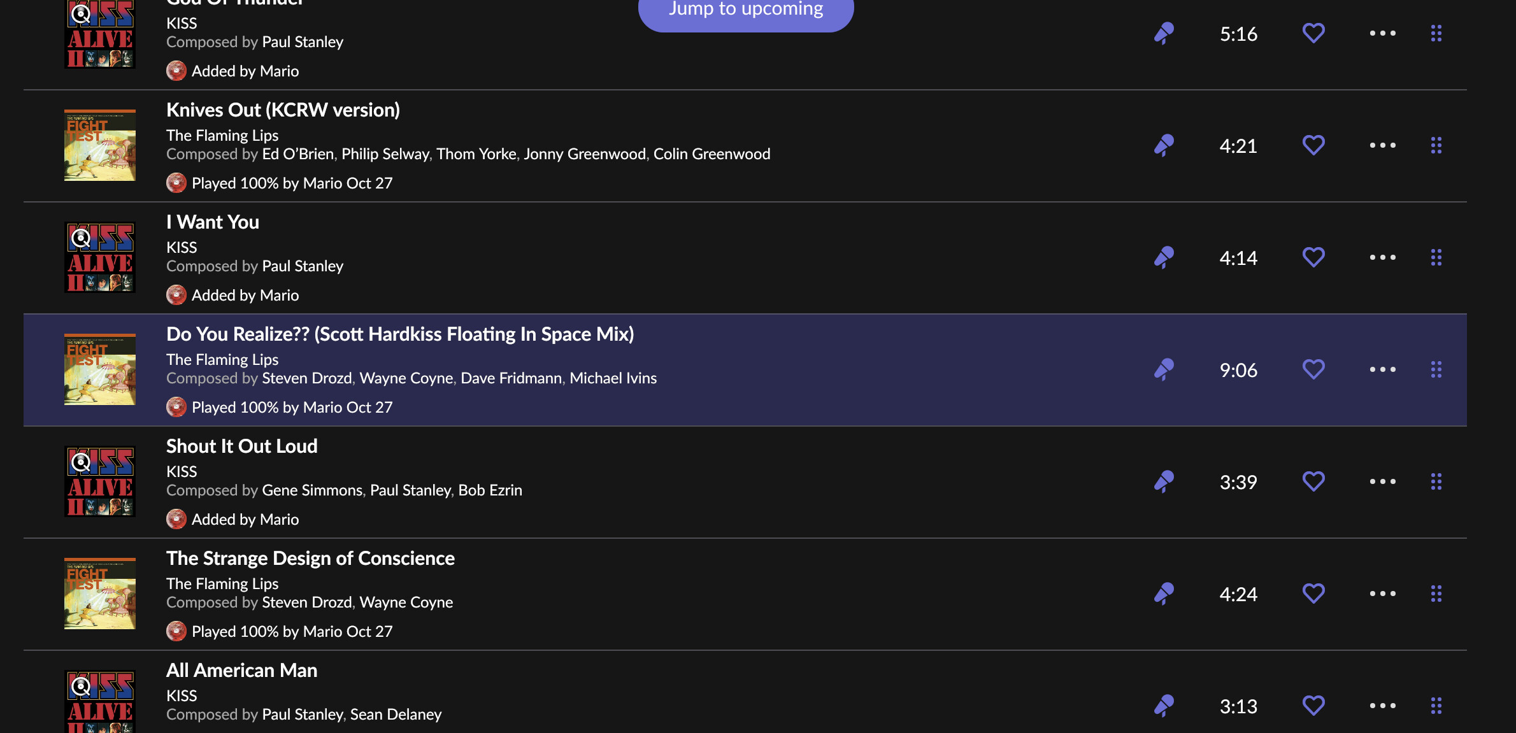The width and height of the screenshot is (1516, 733).
Task: Open composer Dave Fridmann's page
Action: point(511,378)
